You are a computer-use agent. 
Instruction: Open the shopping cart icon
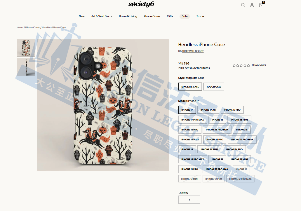261,5
